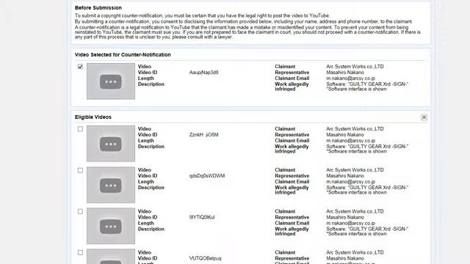Click GUILTY GEAR Xrd software text for qdsDq0sWDWM
The height and width of the screenshot is (264, 470).
367,188
